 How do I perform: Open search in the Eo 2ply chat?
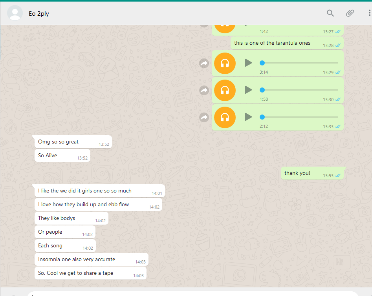(330, 13)
